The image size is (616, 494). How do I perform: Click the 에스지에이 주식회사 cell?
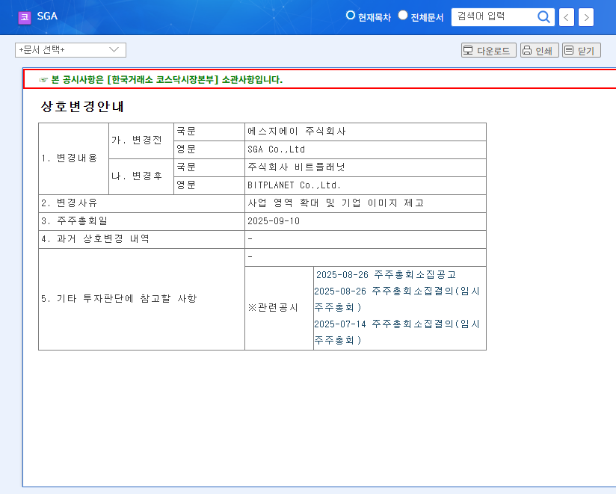(x=366, y=132)
